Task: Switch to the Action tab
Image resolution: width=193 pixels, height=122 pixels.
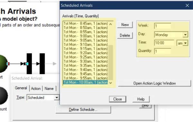Action: click(36, 89)
